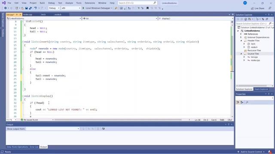The width and height of the screenshot is (275, 154).
Task: Click the Property Pages wrench icon
Action: pos(247,102)
